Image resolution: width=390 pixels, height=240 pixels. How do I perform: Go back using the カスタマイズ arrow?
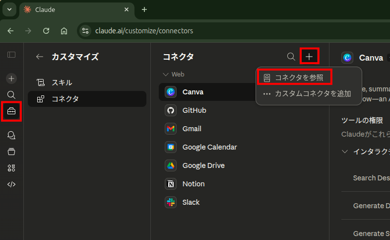pyautogui.click(x=40, y=57)
